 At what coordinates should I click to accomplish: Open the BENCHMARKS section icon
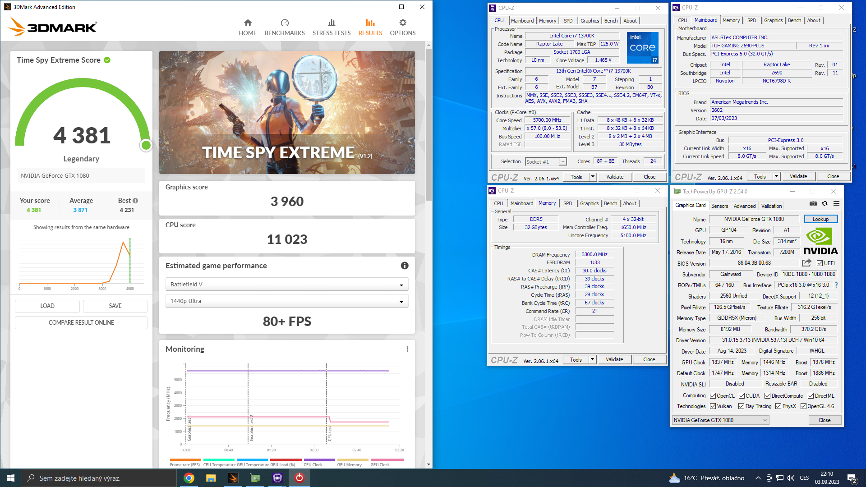pyautogui.click(x=285, y=23)
